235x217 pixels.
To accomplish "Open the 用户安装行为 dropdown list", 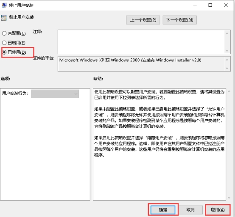I will (55, 94).
